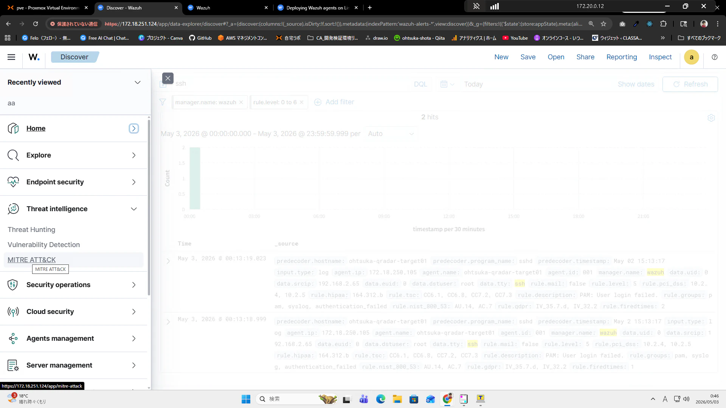
Task: Click the Today date range
Action: click(x=473, y=84)
